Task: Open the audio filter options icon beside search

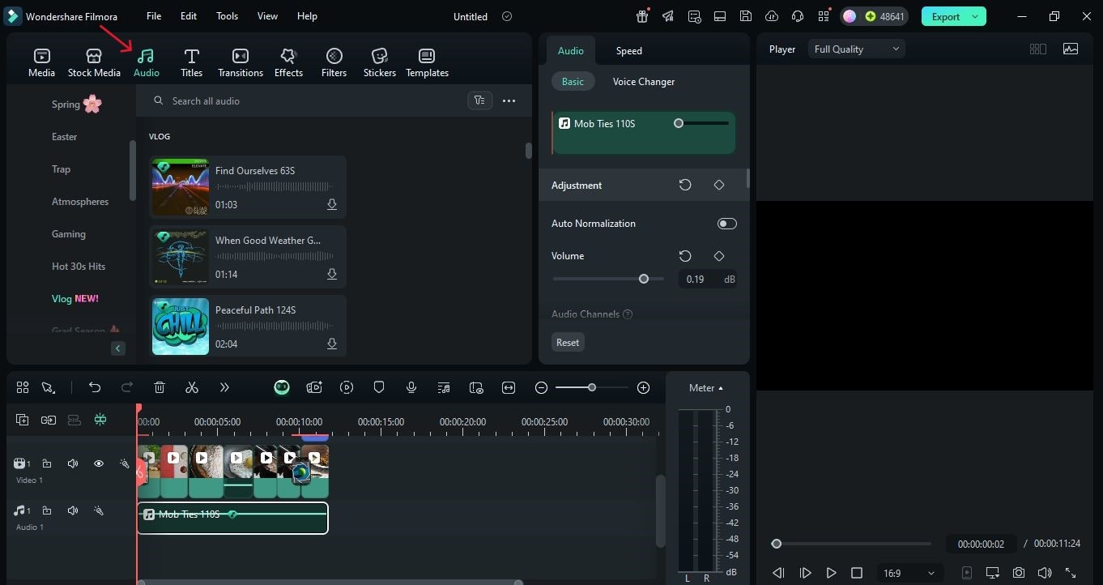Action: 480,101
